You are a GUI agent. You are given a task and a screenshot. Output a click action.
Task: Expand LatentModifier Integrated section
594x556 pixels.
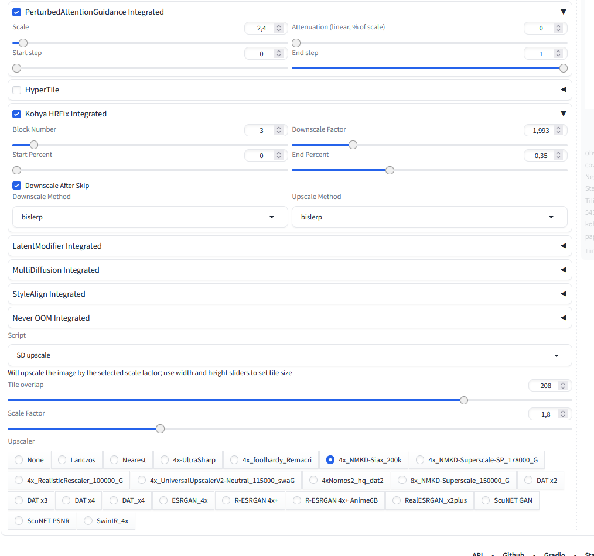tap(290, 246)
